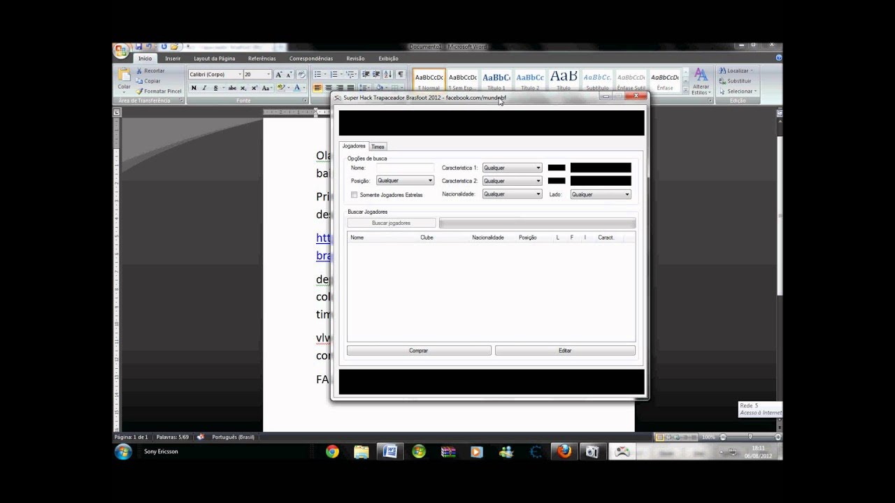Viewport: 895px width, 503px height.
Task: Show paragraph marks with the pilcrow icon
Action: [x=401, y=74]
